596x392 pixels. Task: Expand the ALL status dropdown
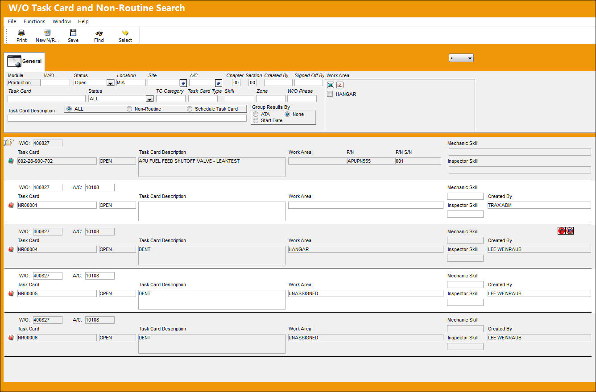[150, 99]
